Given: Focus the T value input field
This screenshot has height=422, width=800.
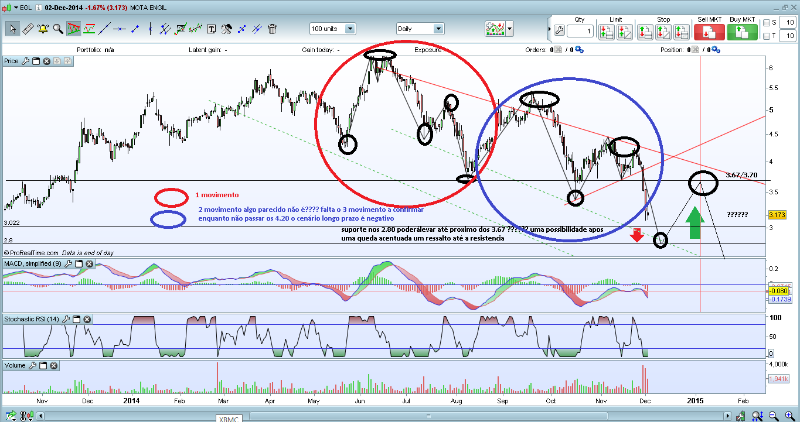Looking at the screenshot, I should (787, 36).
